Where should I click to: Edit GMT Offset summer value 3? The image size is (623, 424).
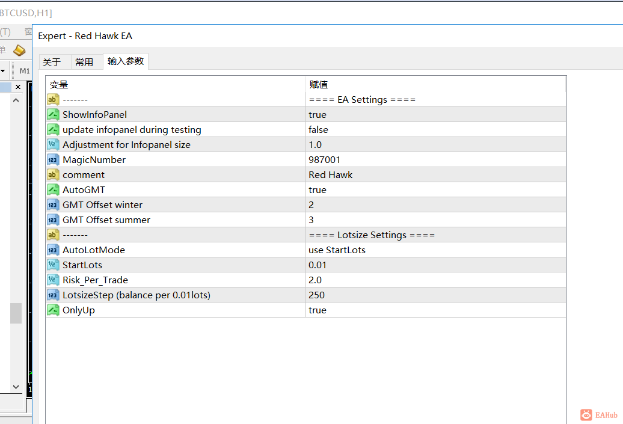[x=436, y=220]
